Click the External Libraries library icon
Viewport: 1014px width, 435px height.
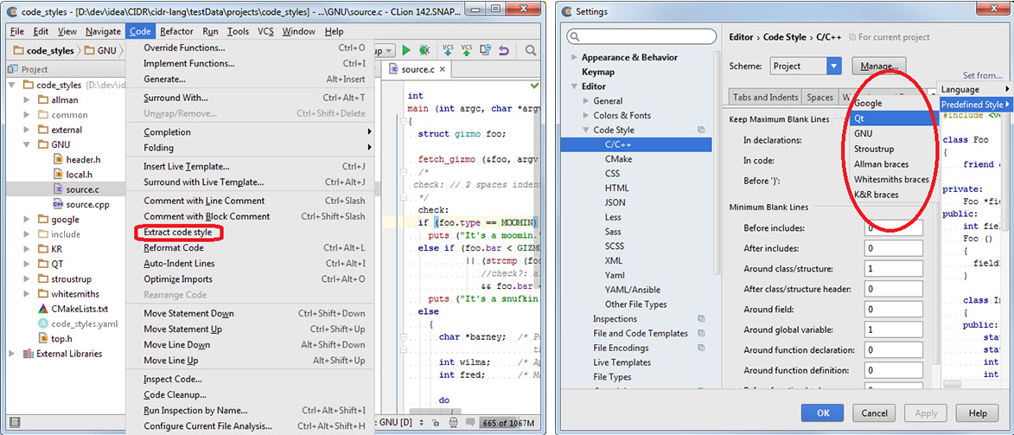point(28,354)
